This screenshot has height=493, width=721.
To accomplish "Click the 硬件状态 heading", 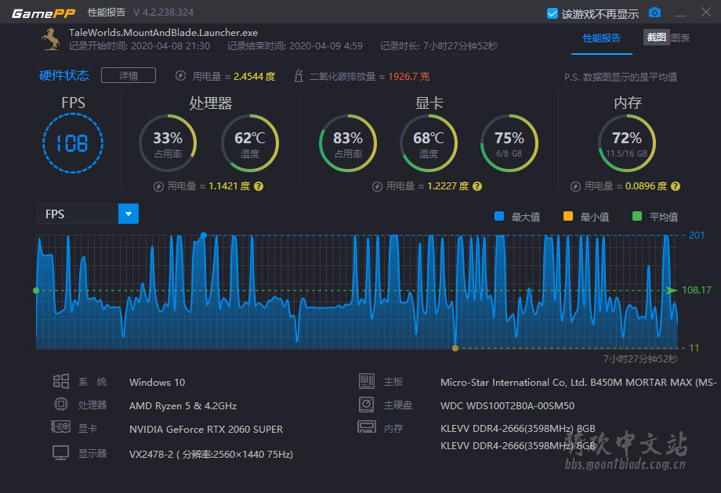I will [64, 75].
